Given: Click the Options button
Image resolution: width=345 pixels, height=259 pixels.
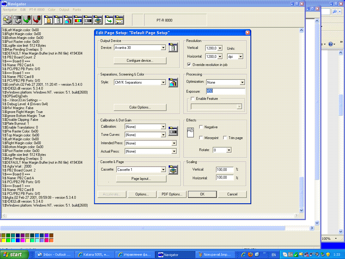Looking at the screenshot, I should click(x=142, y=194).
